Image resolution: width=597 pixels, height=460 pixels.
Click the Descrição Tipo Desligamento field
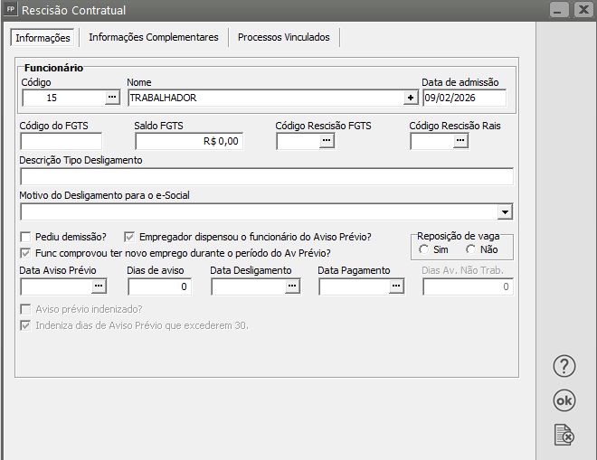266,176
